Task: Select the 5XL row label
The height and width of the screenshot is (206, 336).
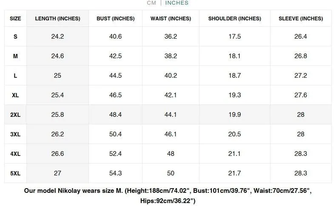Action: 15,173
